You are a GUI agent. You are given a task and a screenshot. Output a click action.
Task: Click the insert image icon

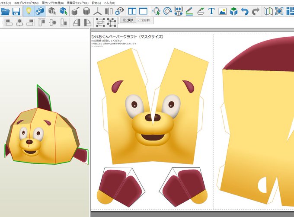pyautogui.click(x=223, y=11)
